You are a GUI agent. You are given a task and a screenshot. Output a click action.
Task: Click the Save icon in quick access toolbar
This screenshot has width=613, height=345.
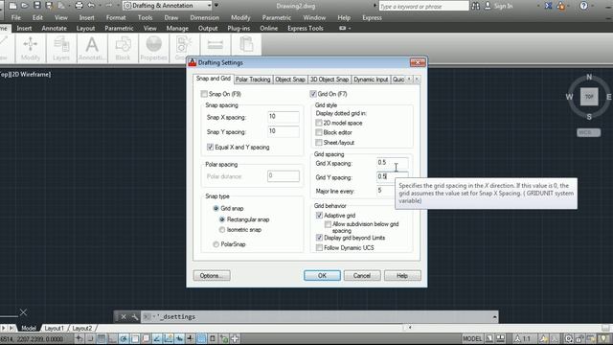[x=36, y=6]
